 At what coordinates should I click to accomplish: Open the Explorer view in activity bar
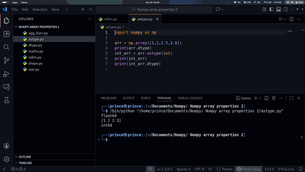6,20
